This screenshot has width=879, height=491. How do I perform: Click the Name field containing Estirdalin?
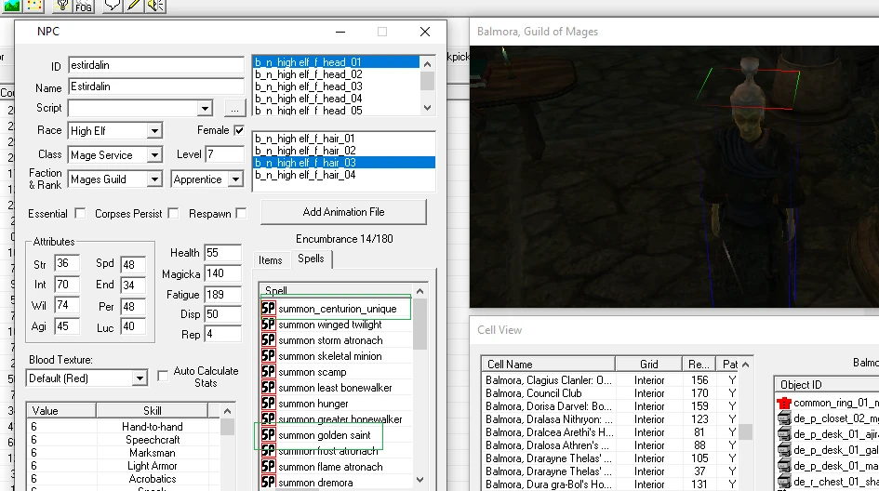156,86
